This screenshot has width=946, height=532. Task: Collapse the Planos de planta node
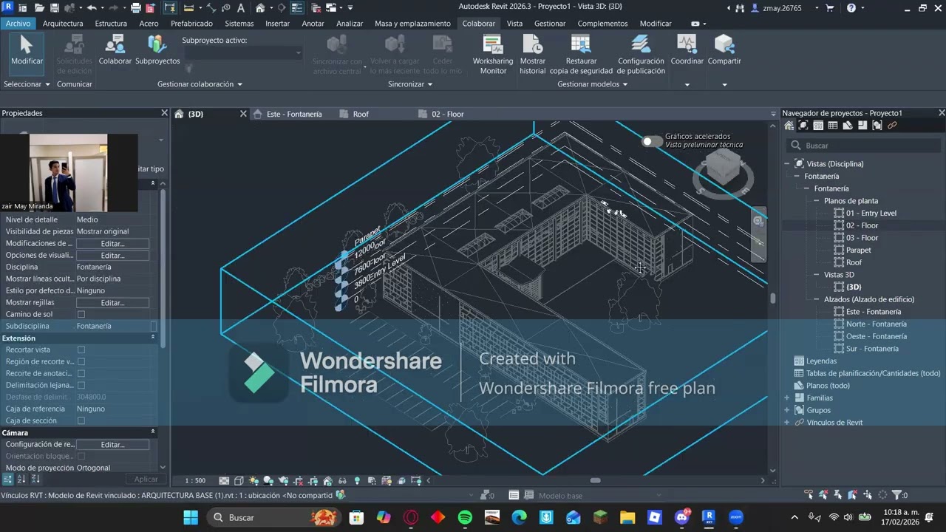pyautogui.click(x=817, y=201)
